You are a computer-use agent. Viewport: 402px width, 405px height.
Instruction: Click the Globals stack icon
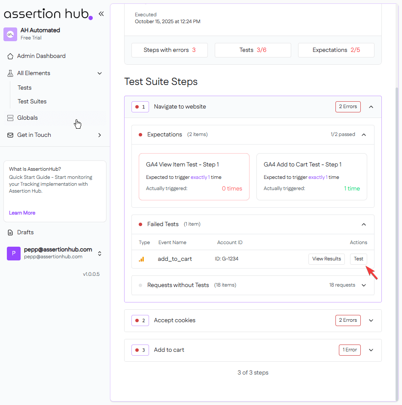coord(10,118)
